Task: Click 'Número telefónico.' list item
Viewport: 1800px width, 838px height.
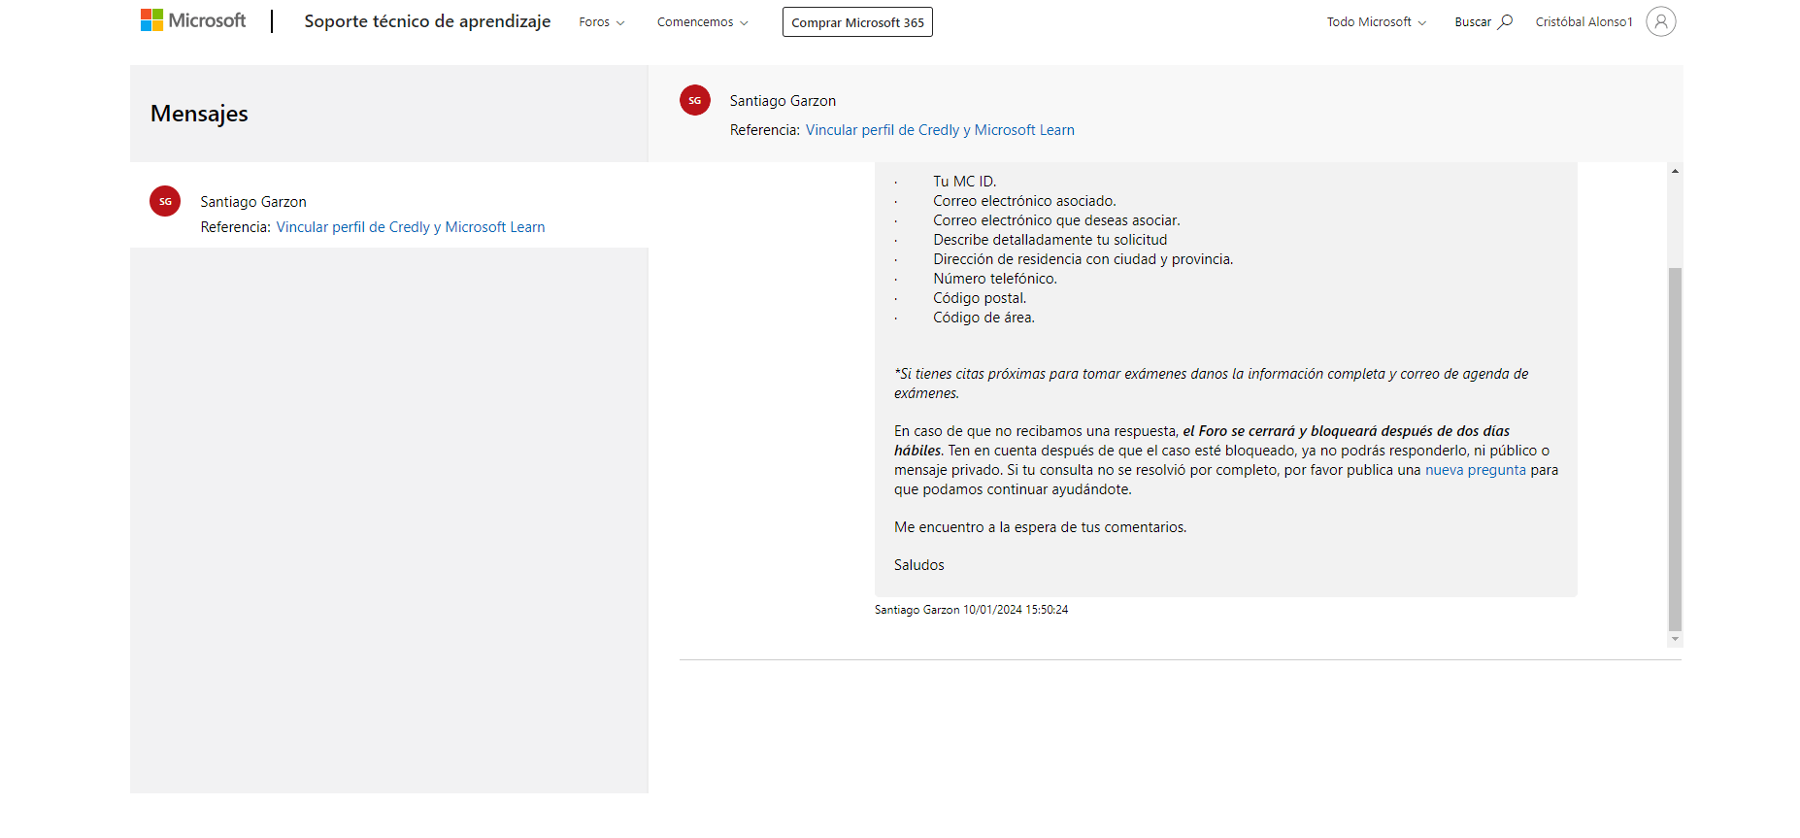Action: pyautogui.click(x=995, y=279)
